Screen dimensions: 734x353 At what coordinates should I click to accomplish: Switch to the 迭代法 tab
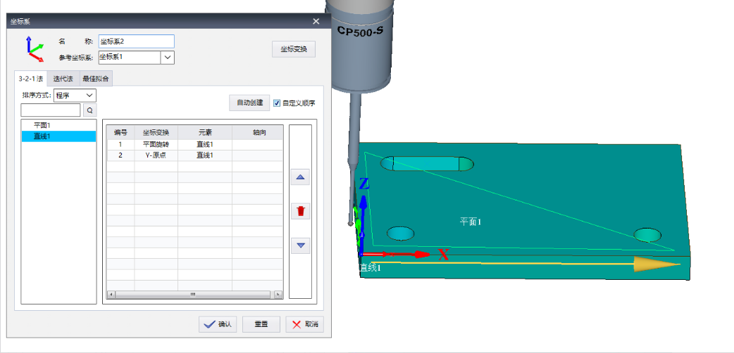click(63, 79)
